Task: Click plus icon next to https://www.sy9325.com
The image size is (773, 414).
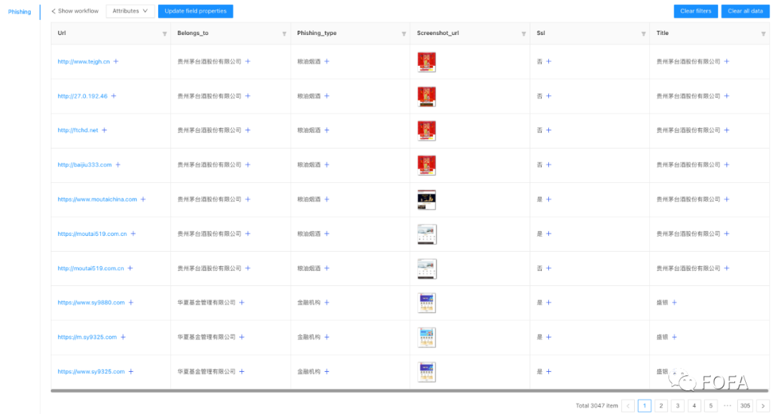Action: pos(131,372)
